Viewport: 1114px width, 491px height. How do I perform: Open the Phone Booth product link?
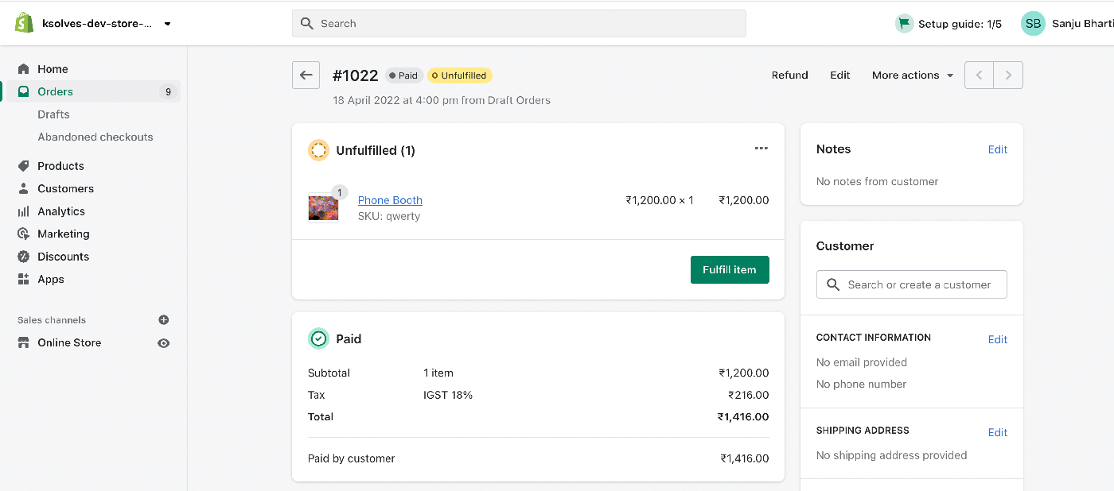(390, 200)
